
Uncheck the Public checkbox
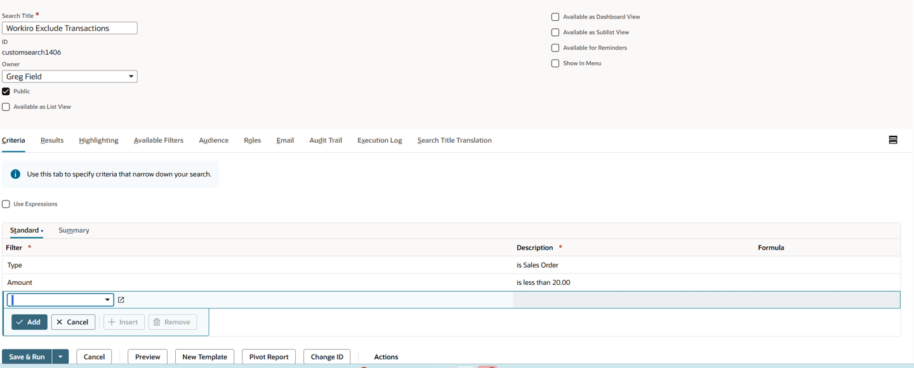click(6, 91)
